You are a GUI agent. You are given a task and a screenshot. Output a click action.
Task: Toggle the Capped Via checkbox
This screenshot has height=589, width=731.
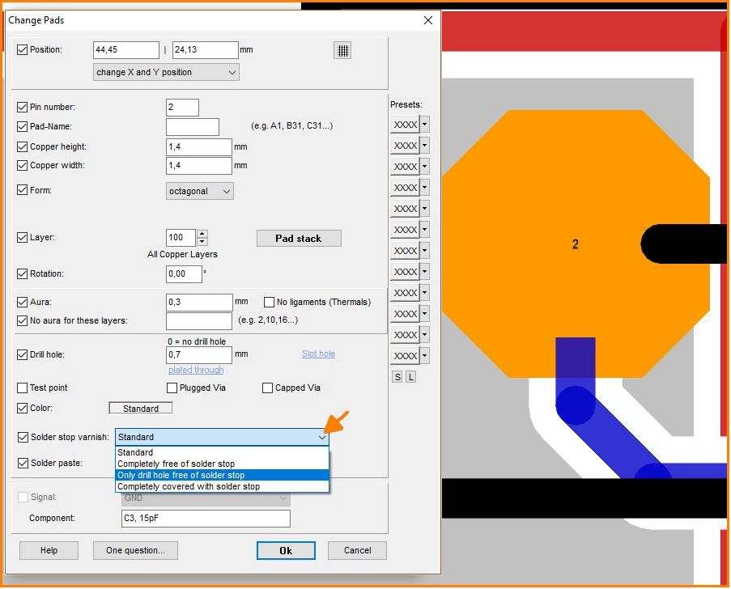coord(268,388)
